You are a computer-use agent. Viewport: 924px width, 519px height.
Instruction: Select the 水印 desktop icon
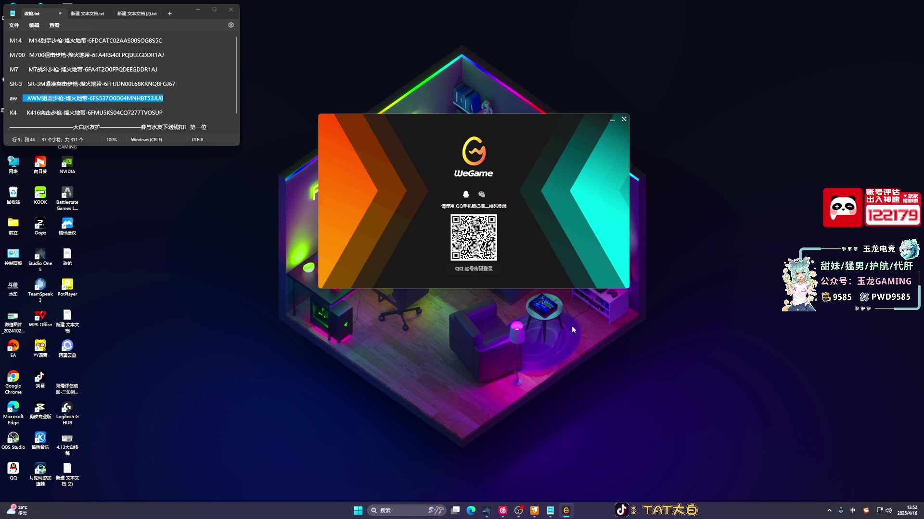13,288
